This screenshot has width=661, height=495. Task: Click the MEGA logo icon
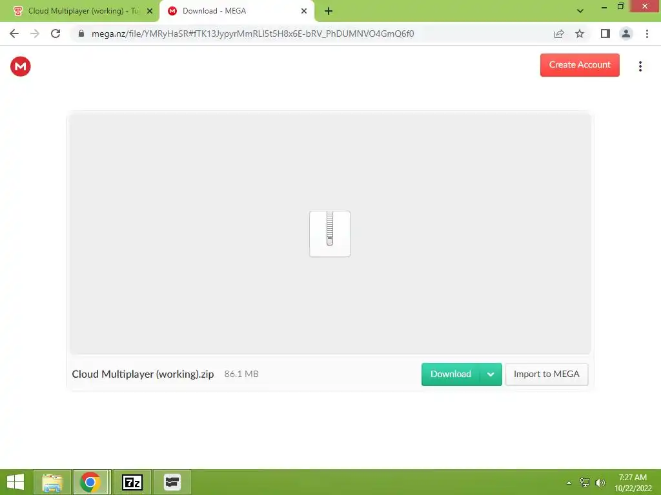pos(20,66)
